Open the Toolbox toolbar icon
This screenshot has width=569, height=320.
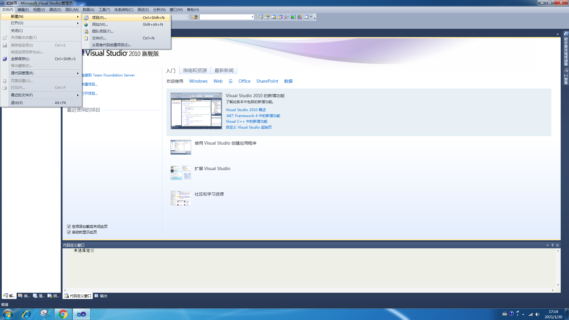[x=286, y=17]
